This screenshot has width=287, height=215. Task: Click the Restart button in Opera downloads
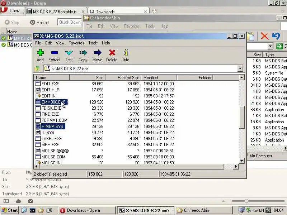pyautogui.click(x=39, y=22)
